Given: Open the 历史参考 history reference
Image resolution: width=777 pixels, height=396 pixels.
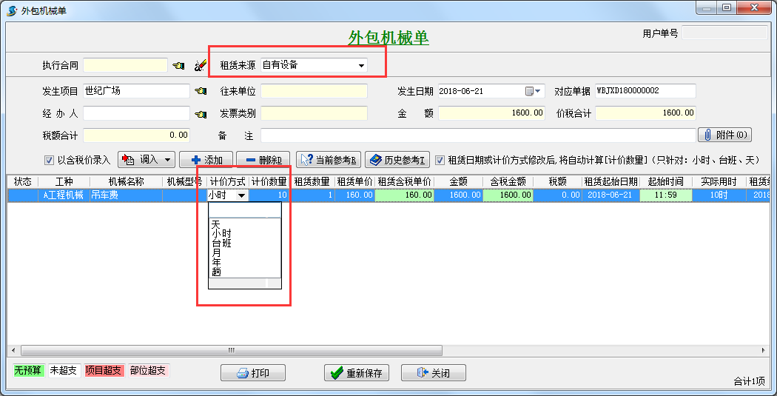Looking at the screenshot, I should [397, 159].
